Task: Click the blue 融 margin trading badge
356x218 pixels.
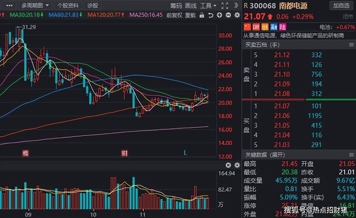Action: [274, 27]
